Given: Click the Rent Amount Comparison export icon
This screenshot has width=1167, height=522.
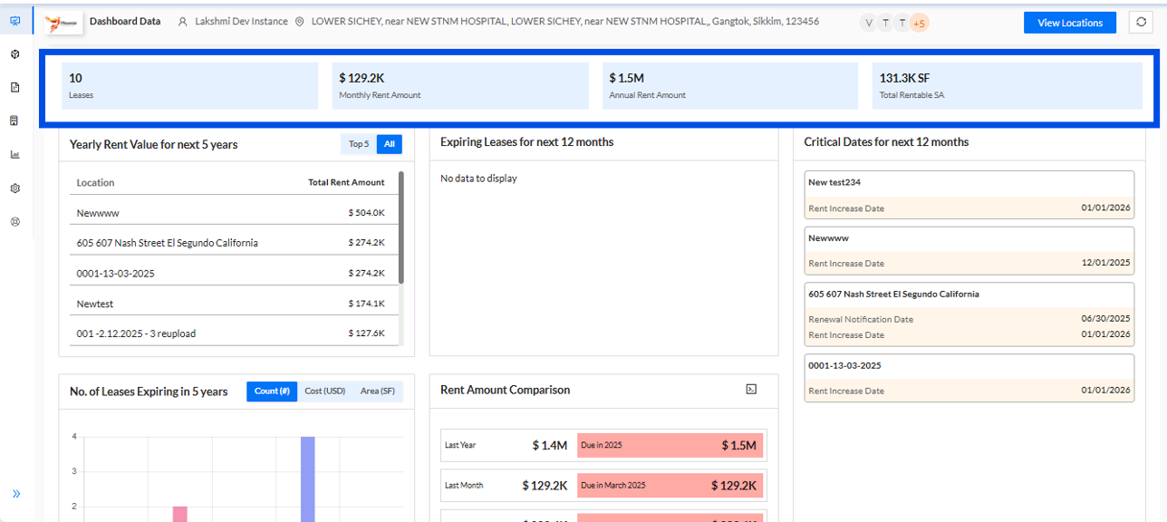Looking at the screenshot, I should pos(751,390).
